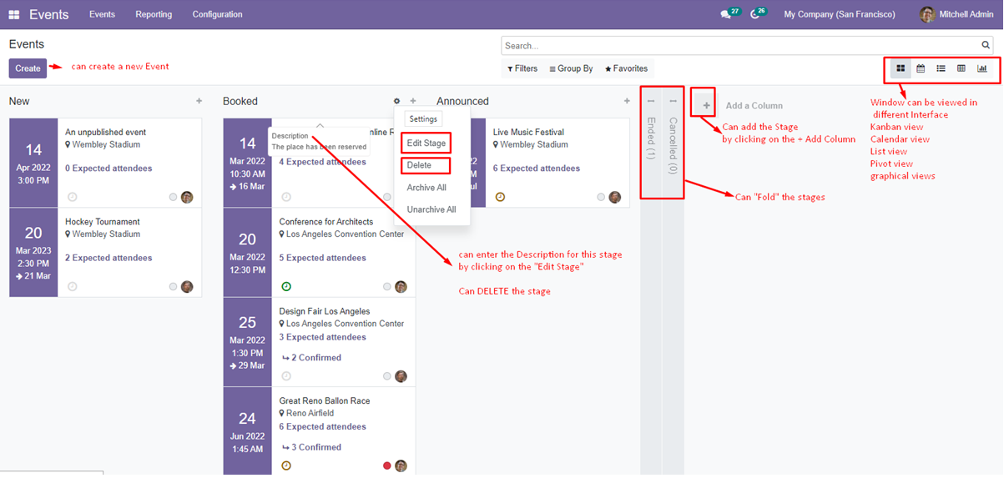Switch to Graph view
This screenshot has height=478, width=1004.
[981, 68]
